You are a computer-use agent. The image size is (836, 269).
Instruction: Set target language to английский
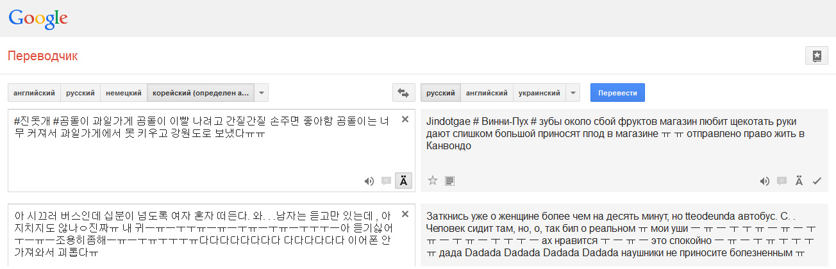(x=487, y=93)
